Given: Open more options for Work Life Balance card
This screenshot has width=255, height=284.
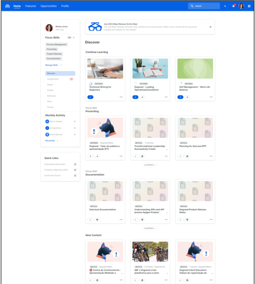Looking at the screenshot, I should point(211,97).
